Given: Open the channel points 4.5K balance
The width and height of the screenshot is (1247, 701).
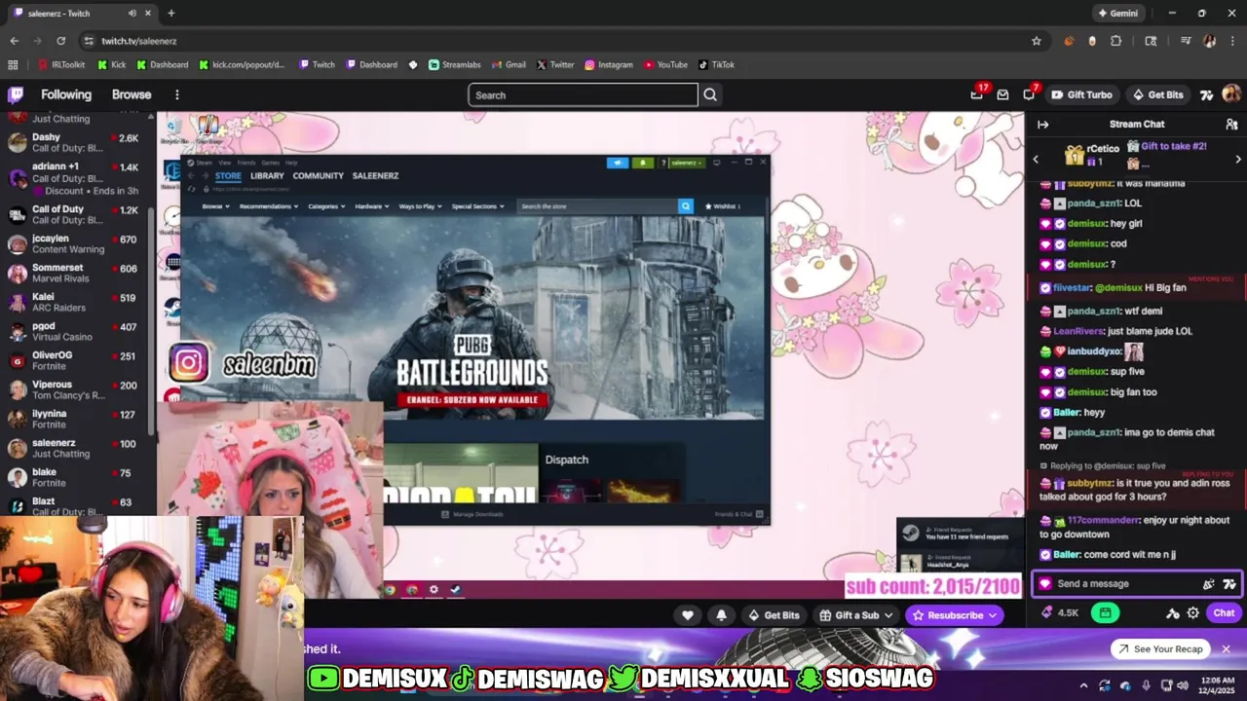Looking at the screenshot, I should pyautogui.click(x=1060, y=613).
